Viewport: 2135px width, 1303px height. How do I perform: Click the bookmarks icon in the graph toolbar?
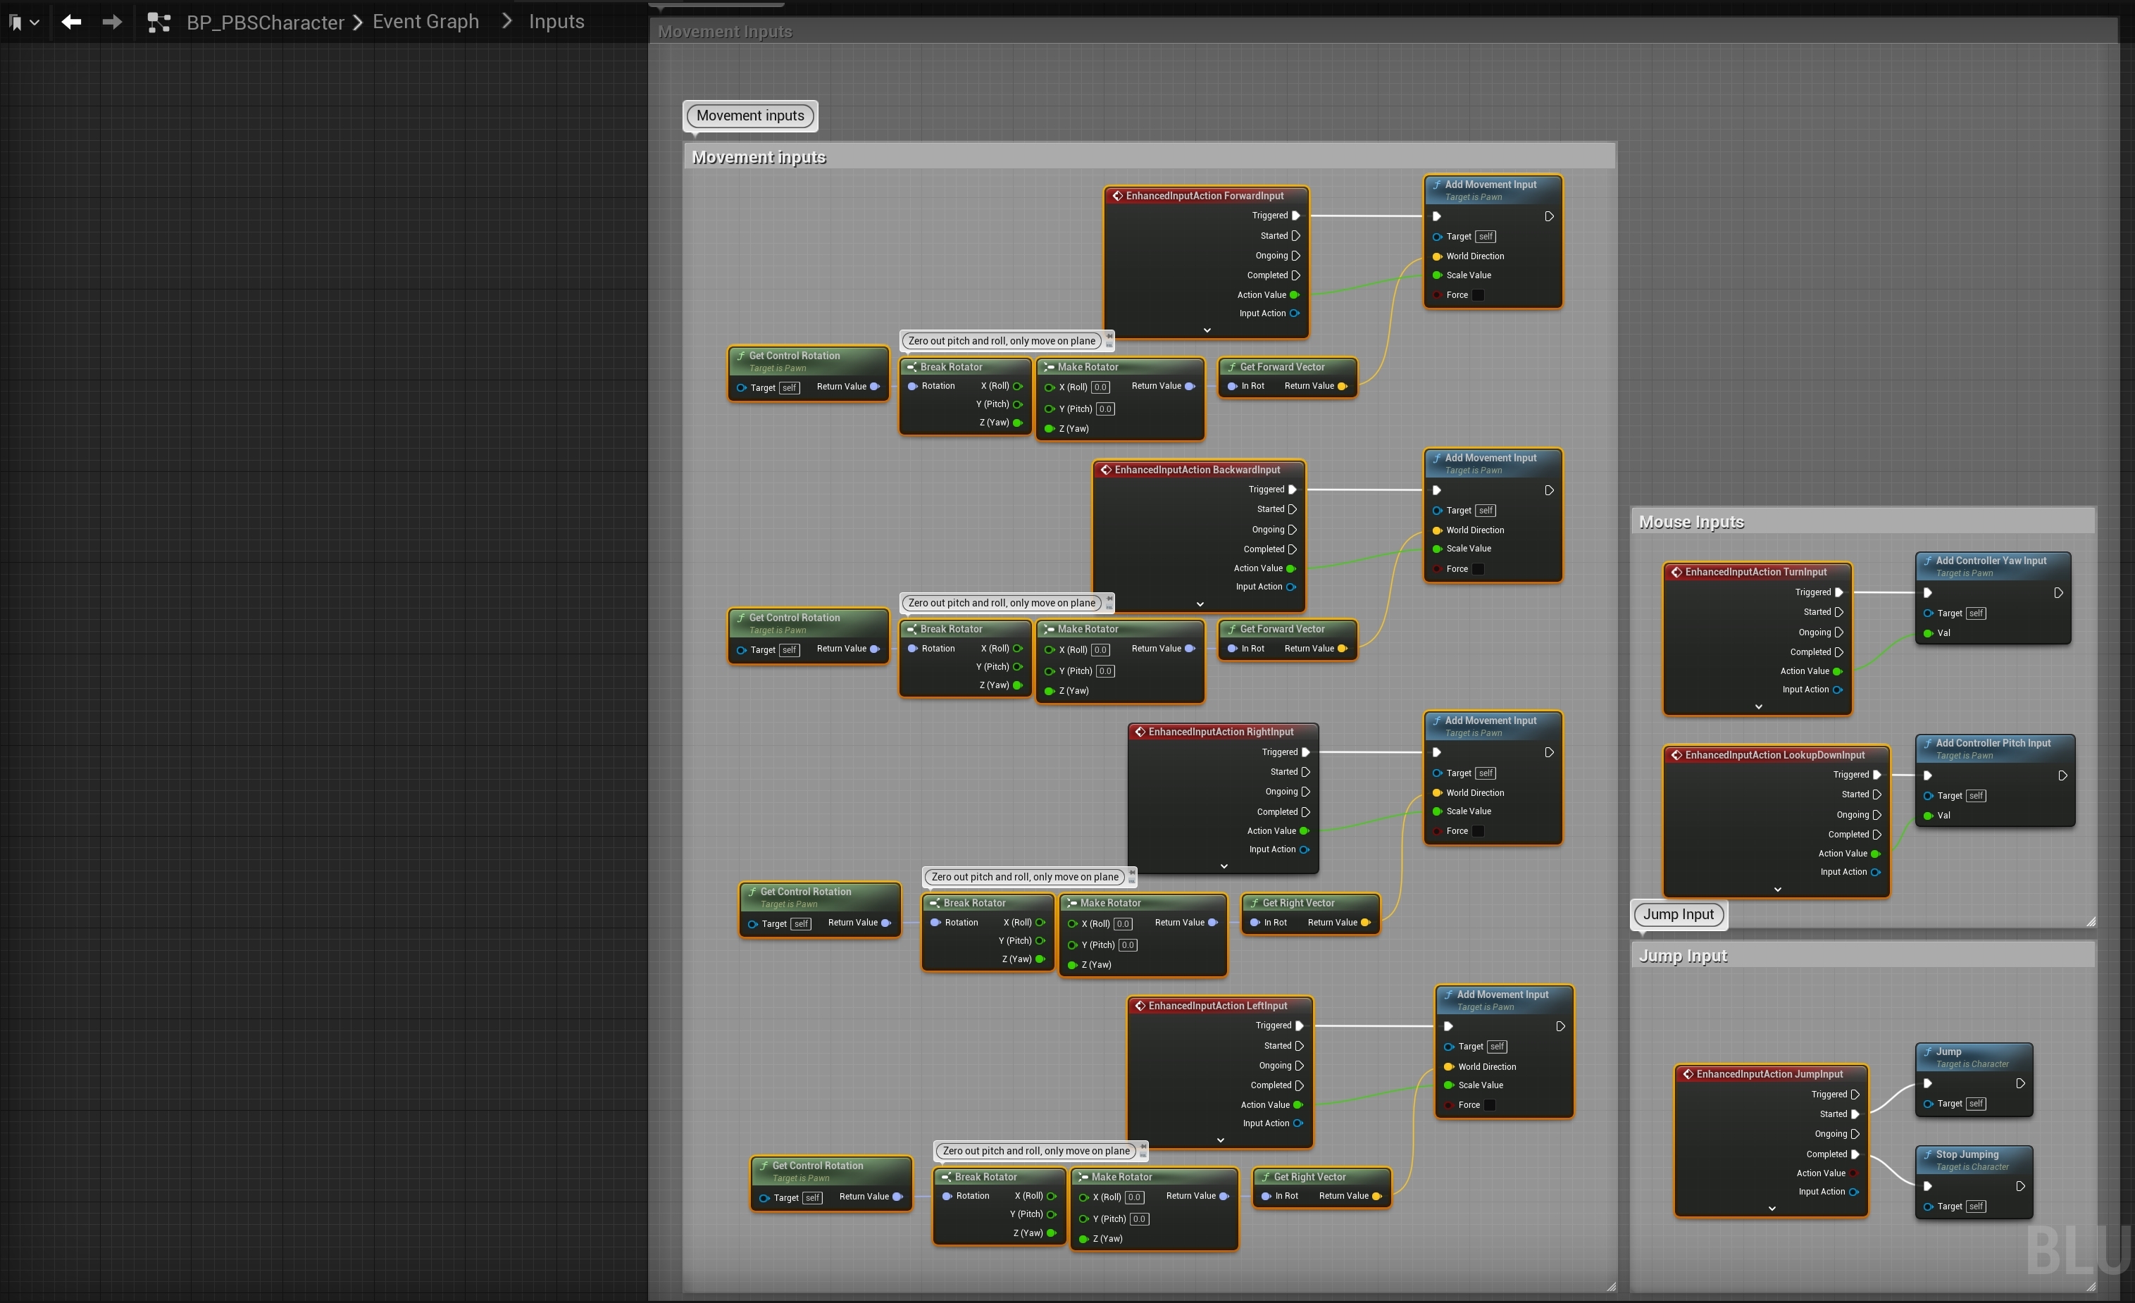(15, 23)
